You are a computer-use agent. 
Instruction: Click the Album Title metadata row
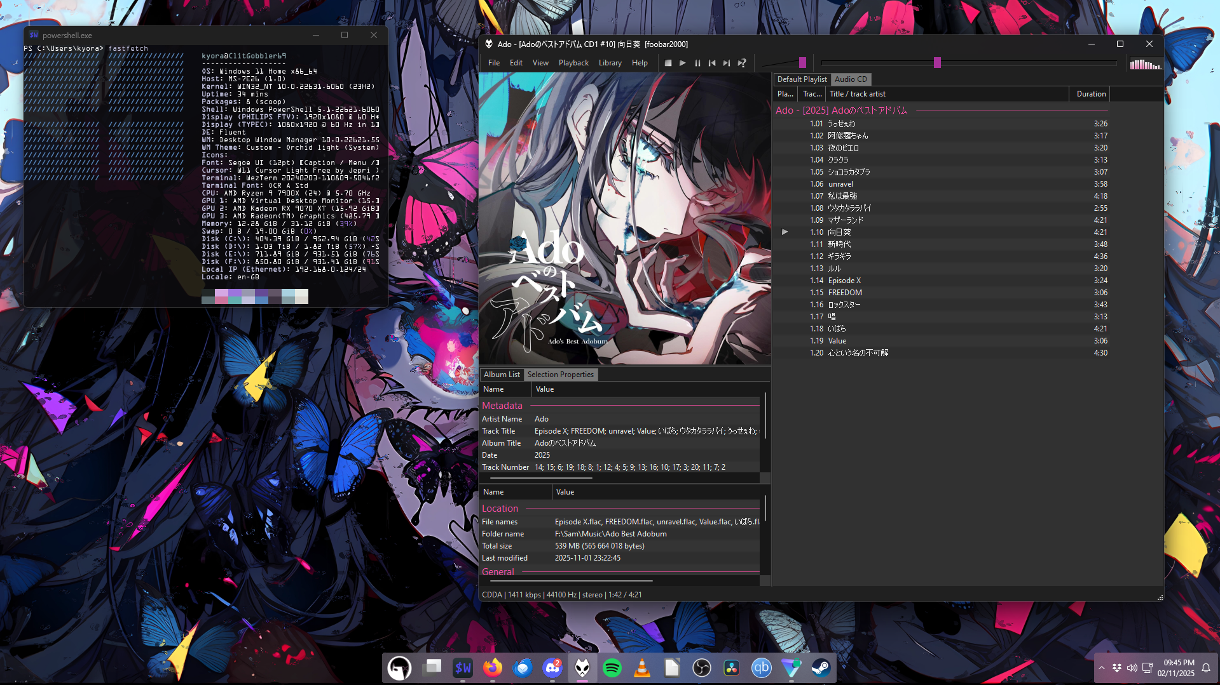coord(620,443)
